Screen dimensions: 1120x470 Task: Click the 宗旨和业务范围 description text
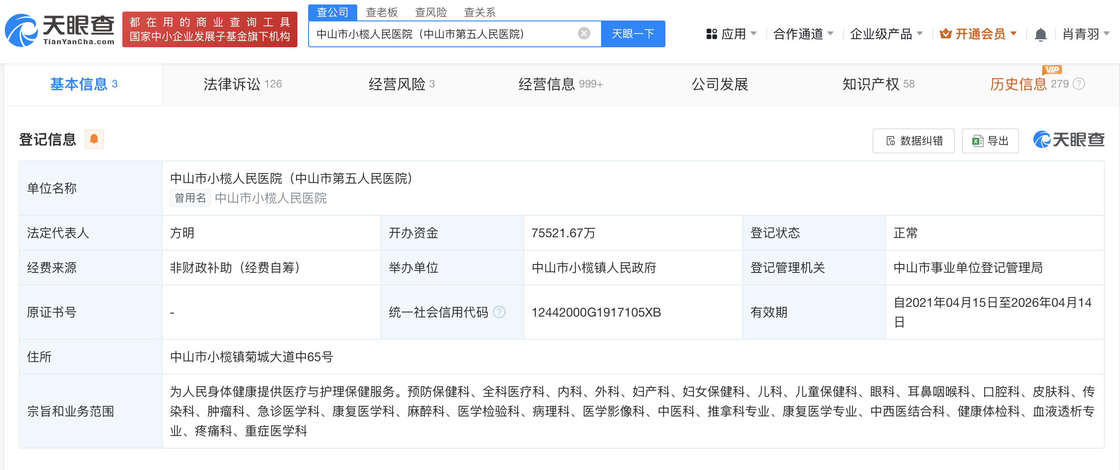point(632,411)
